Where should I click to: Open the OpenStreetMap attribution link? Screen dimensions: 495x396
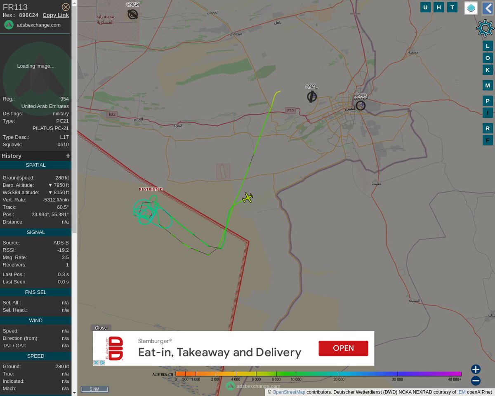[289, 392]
